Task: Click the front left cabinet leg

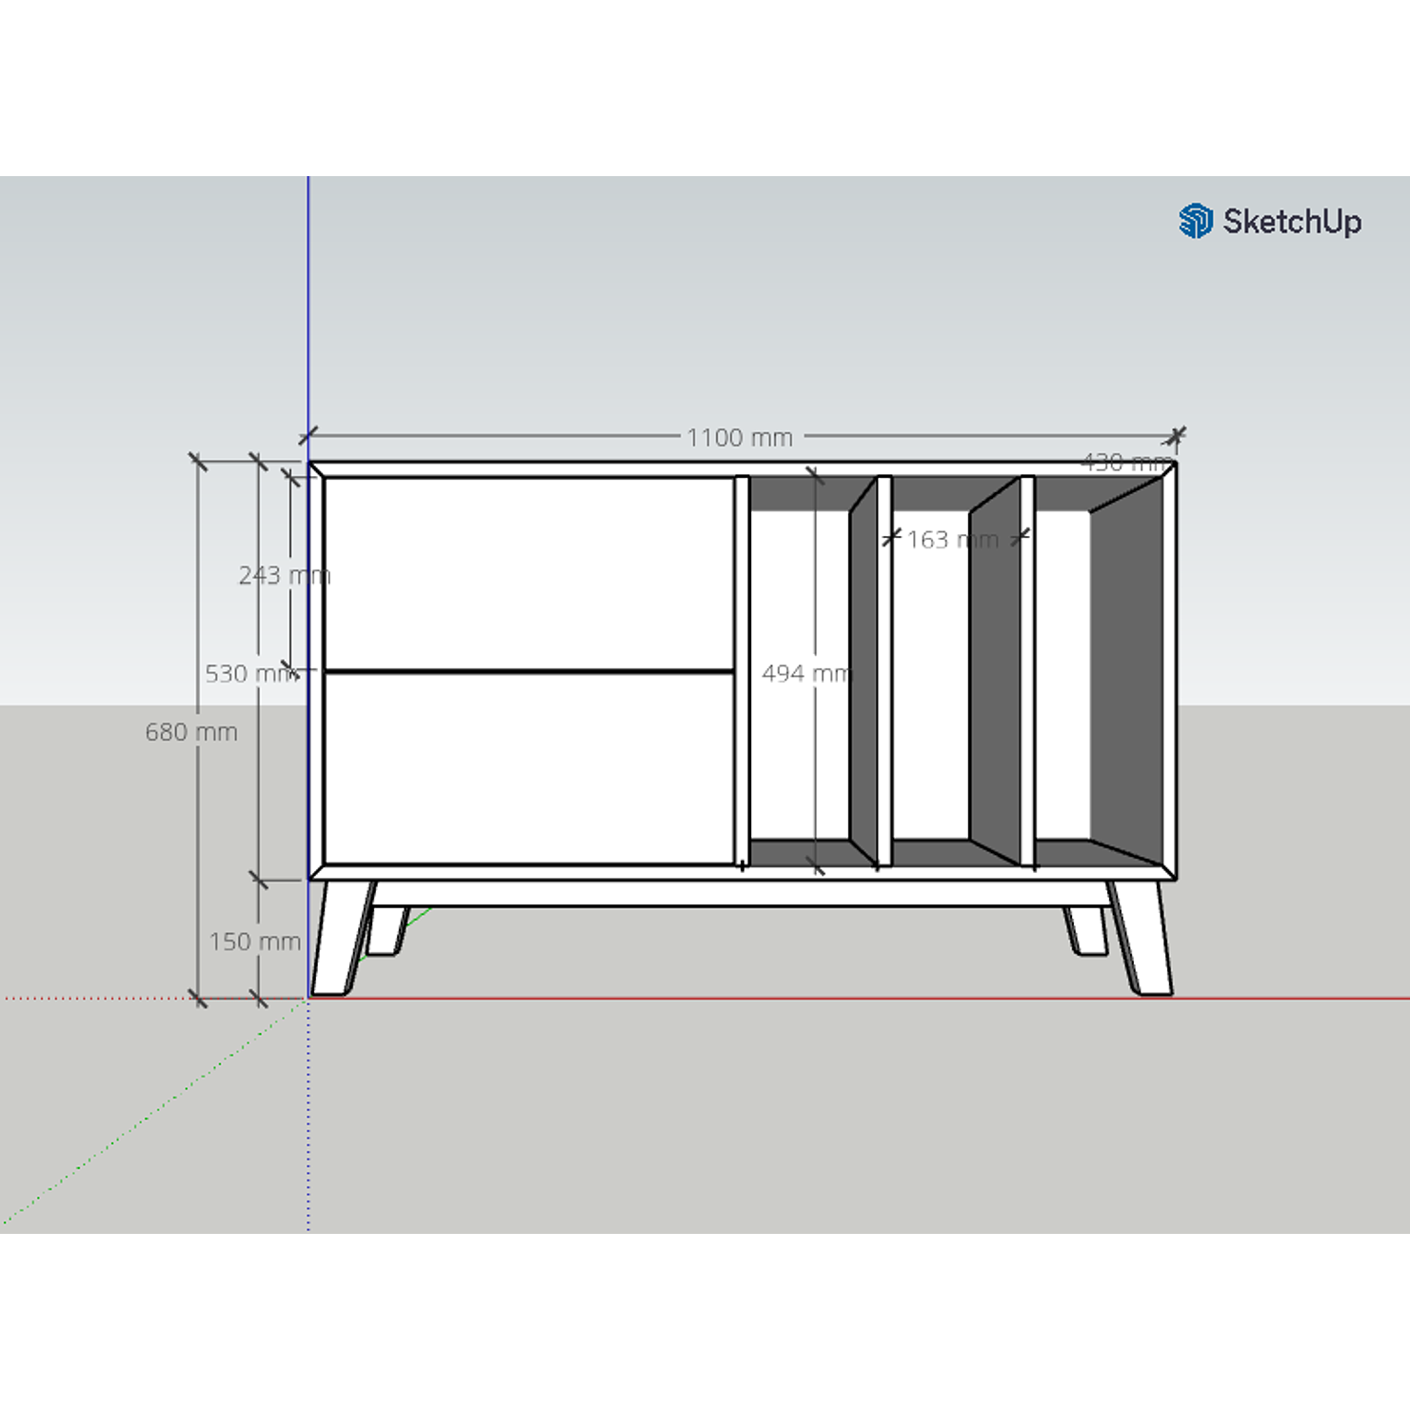Action: 340,938
